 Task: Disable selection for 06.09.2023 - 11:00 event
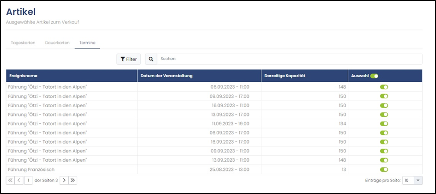click(384, 87)
